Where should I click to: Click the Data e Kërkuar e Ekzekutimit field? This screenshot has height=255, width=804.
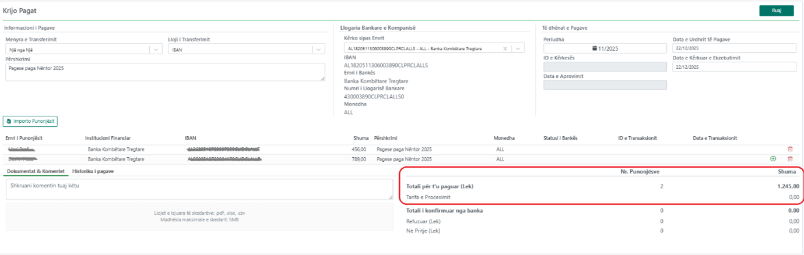tap(733, 67)
